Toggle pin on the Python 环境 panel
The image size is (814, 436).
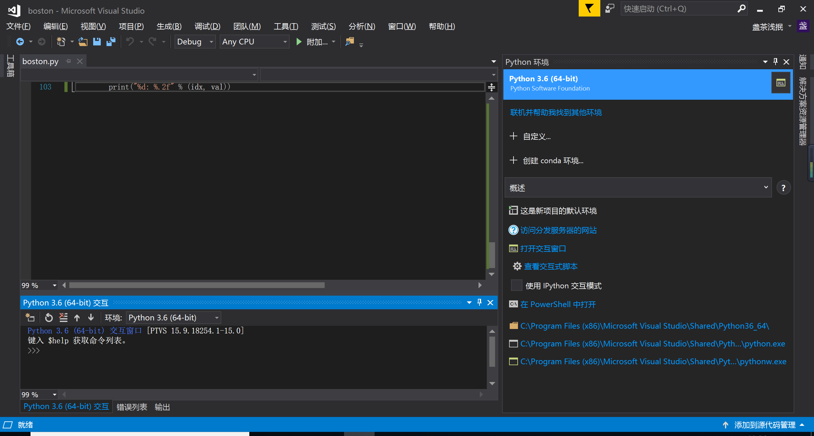pos(776,62)
